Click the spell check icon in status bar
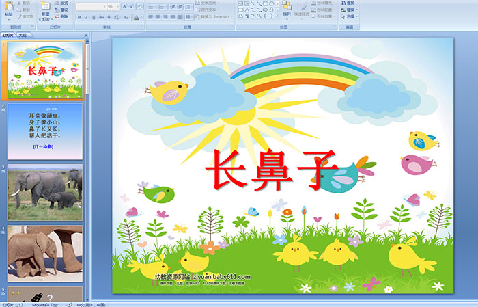This screenshot has width=478, height=307. pyautogui.click(x=70, y=304)
